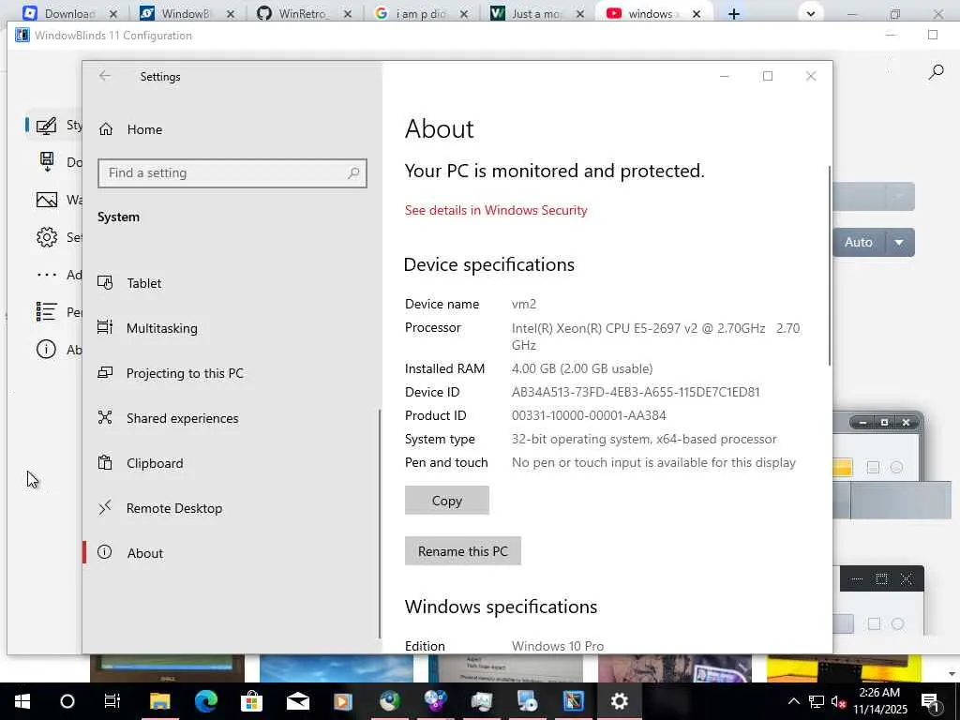Click the muted volume tray icon
Screen dimensions: 960x720
click(838, 701)
